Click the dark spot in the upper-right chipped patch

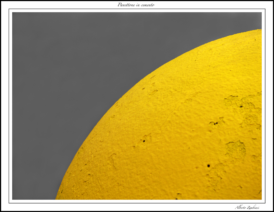pyautogui.click(x=241, y=106)
